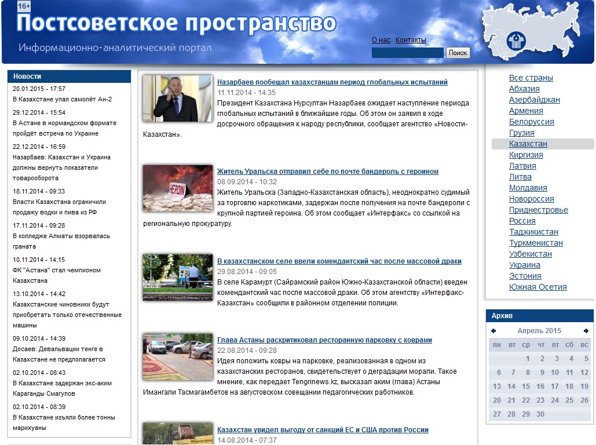This screenshot has width=596, height=445.
Task: Open news about встреча по Украине в Астане
Action: pyautogui.click(x=64, y=129)
